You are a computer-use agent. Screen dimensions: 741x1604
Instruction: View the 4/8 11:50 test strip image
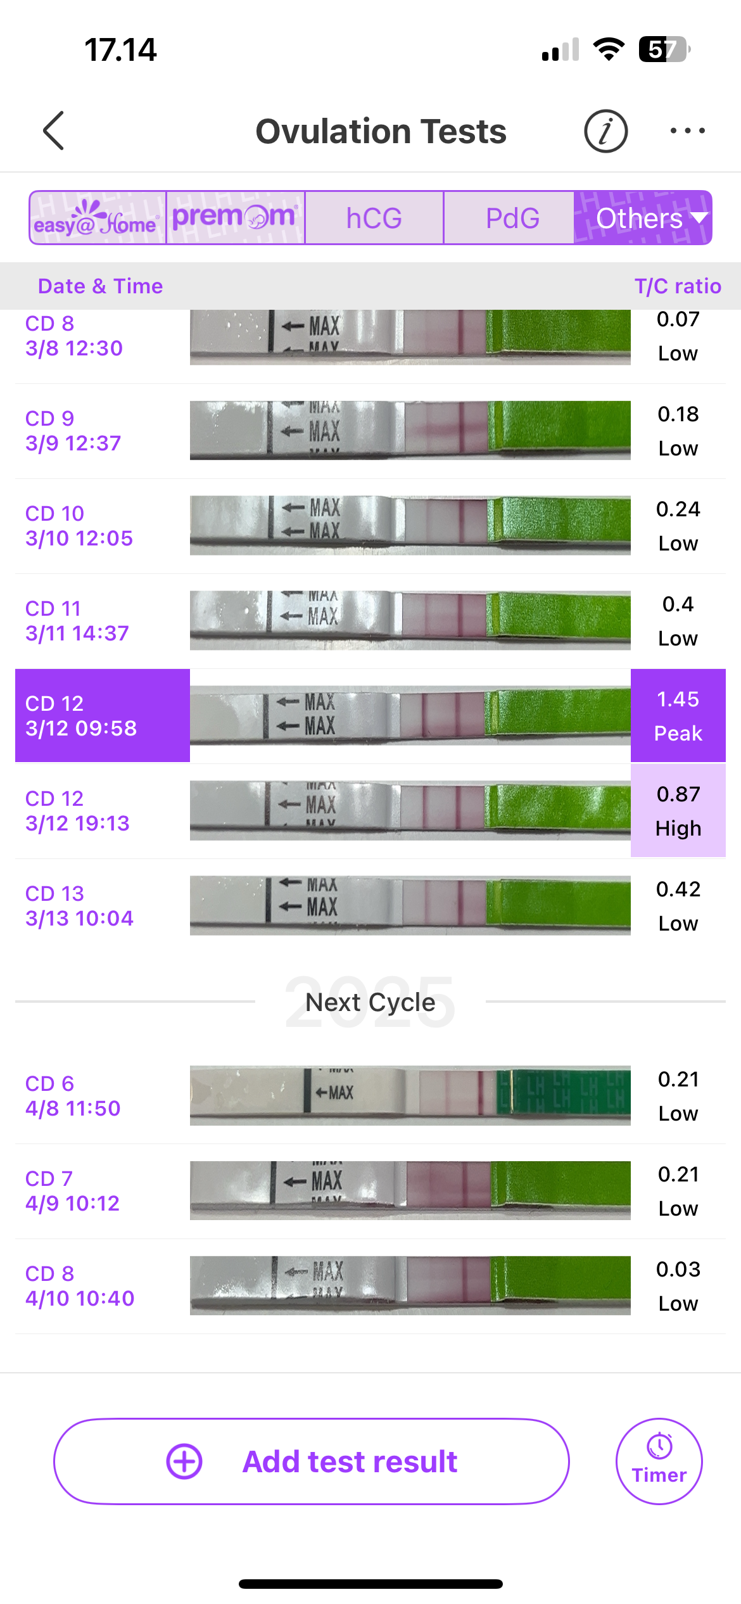(410, 1096)
